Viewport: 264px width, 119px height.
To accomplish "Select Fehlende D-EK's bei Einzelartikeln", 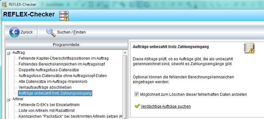I will [49, 105].
